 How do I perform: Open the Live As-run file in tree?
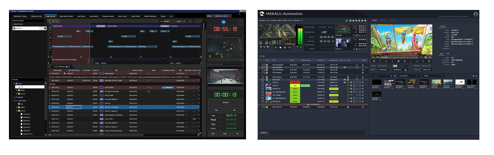coord(26,114)
